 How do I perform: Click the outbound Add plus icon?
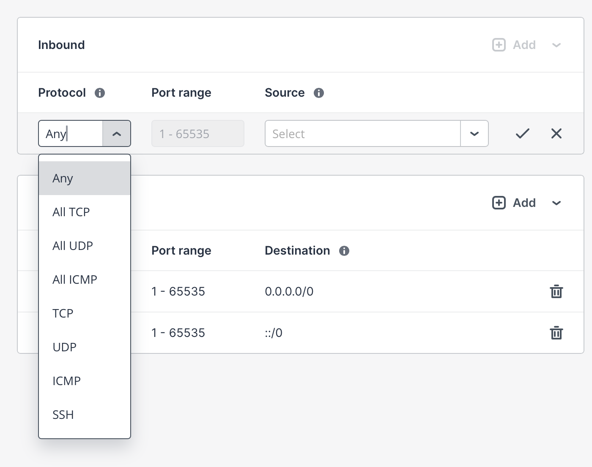(499, 203)
